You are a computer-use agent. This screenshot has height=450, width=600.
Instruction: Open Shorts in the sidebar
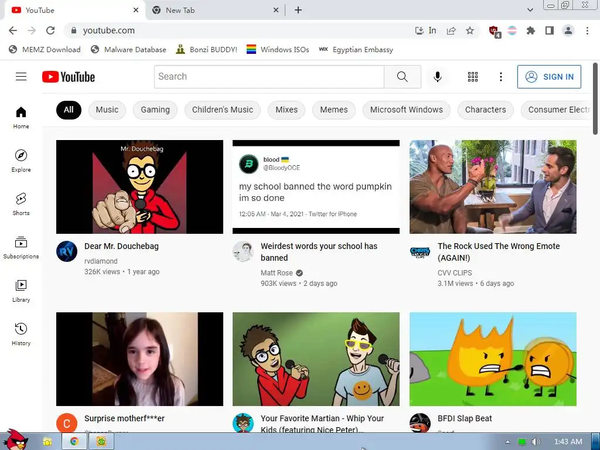coord(21,204)
